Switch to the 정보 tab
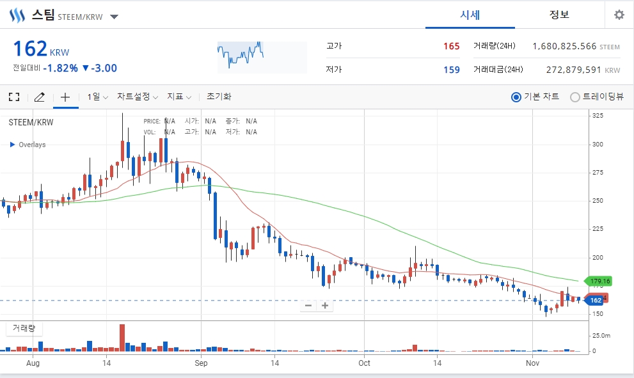The image size is (634, 378). (559, 15)
